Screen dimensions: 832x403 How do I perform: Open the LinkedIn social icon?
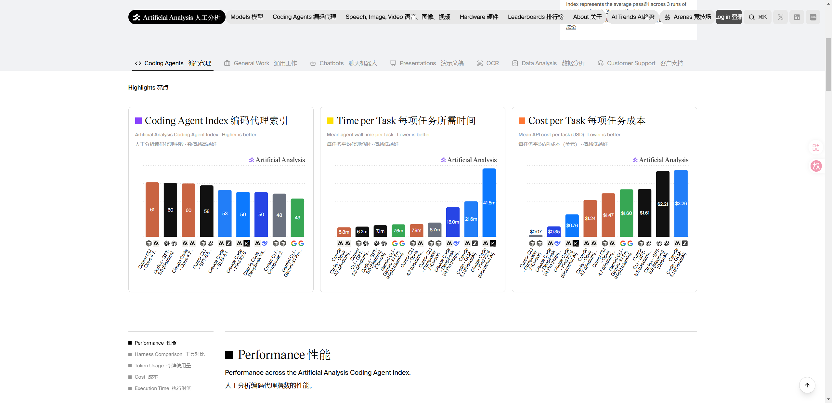(x=797, y=17)
